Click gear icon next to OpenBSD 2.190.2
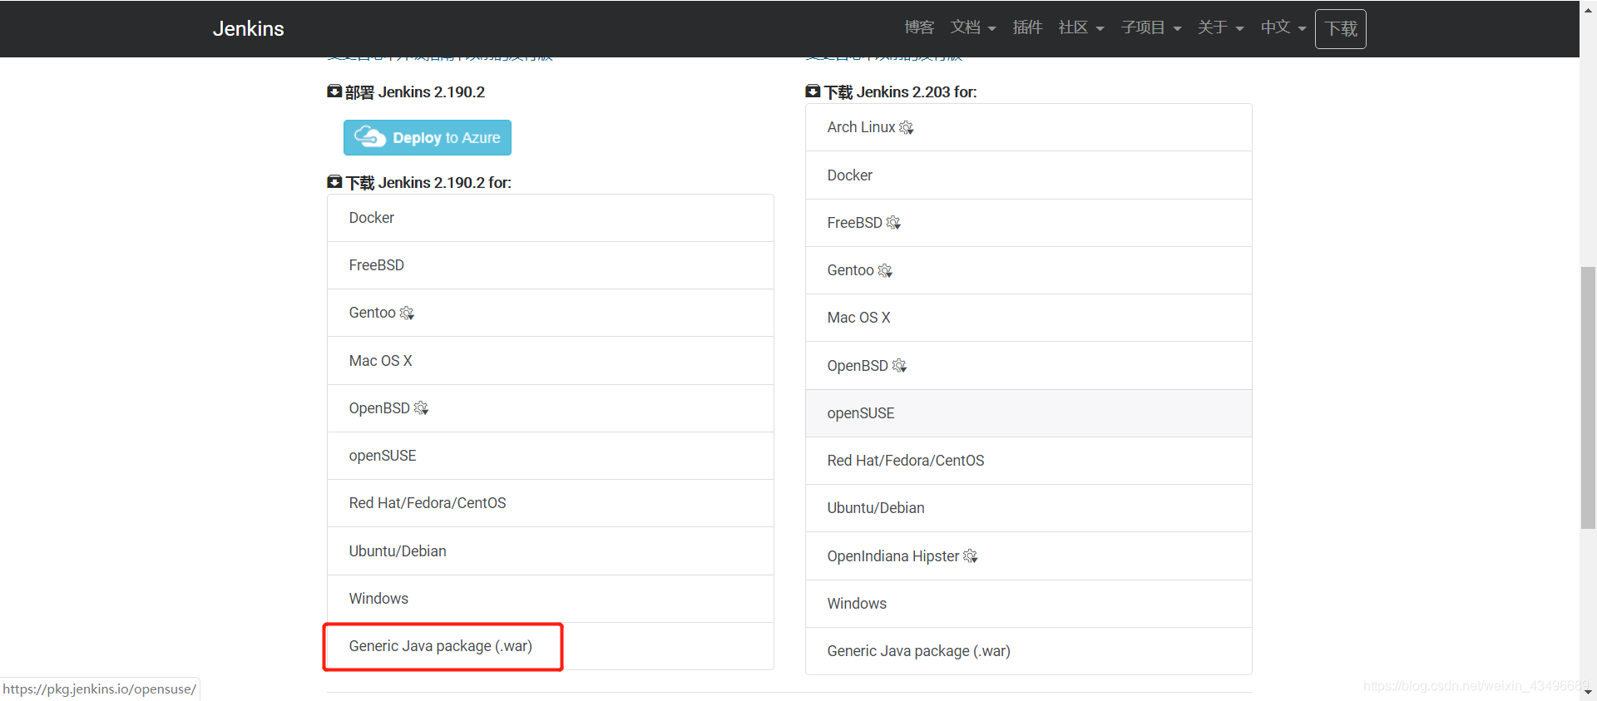Image resolution: width=1597 pixels, height=701 pixels. [x=421, y=408]
